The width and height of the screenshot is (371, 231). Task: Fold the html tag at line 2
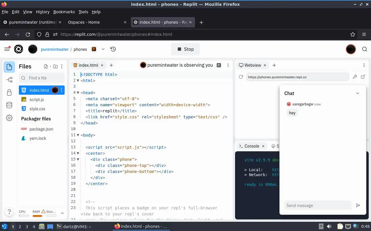coord(78,81)
